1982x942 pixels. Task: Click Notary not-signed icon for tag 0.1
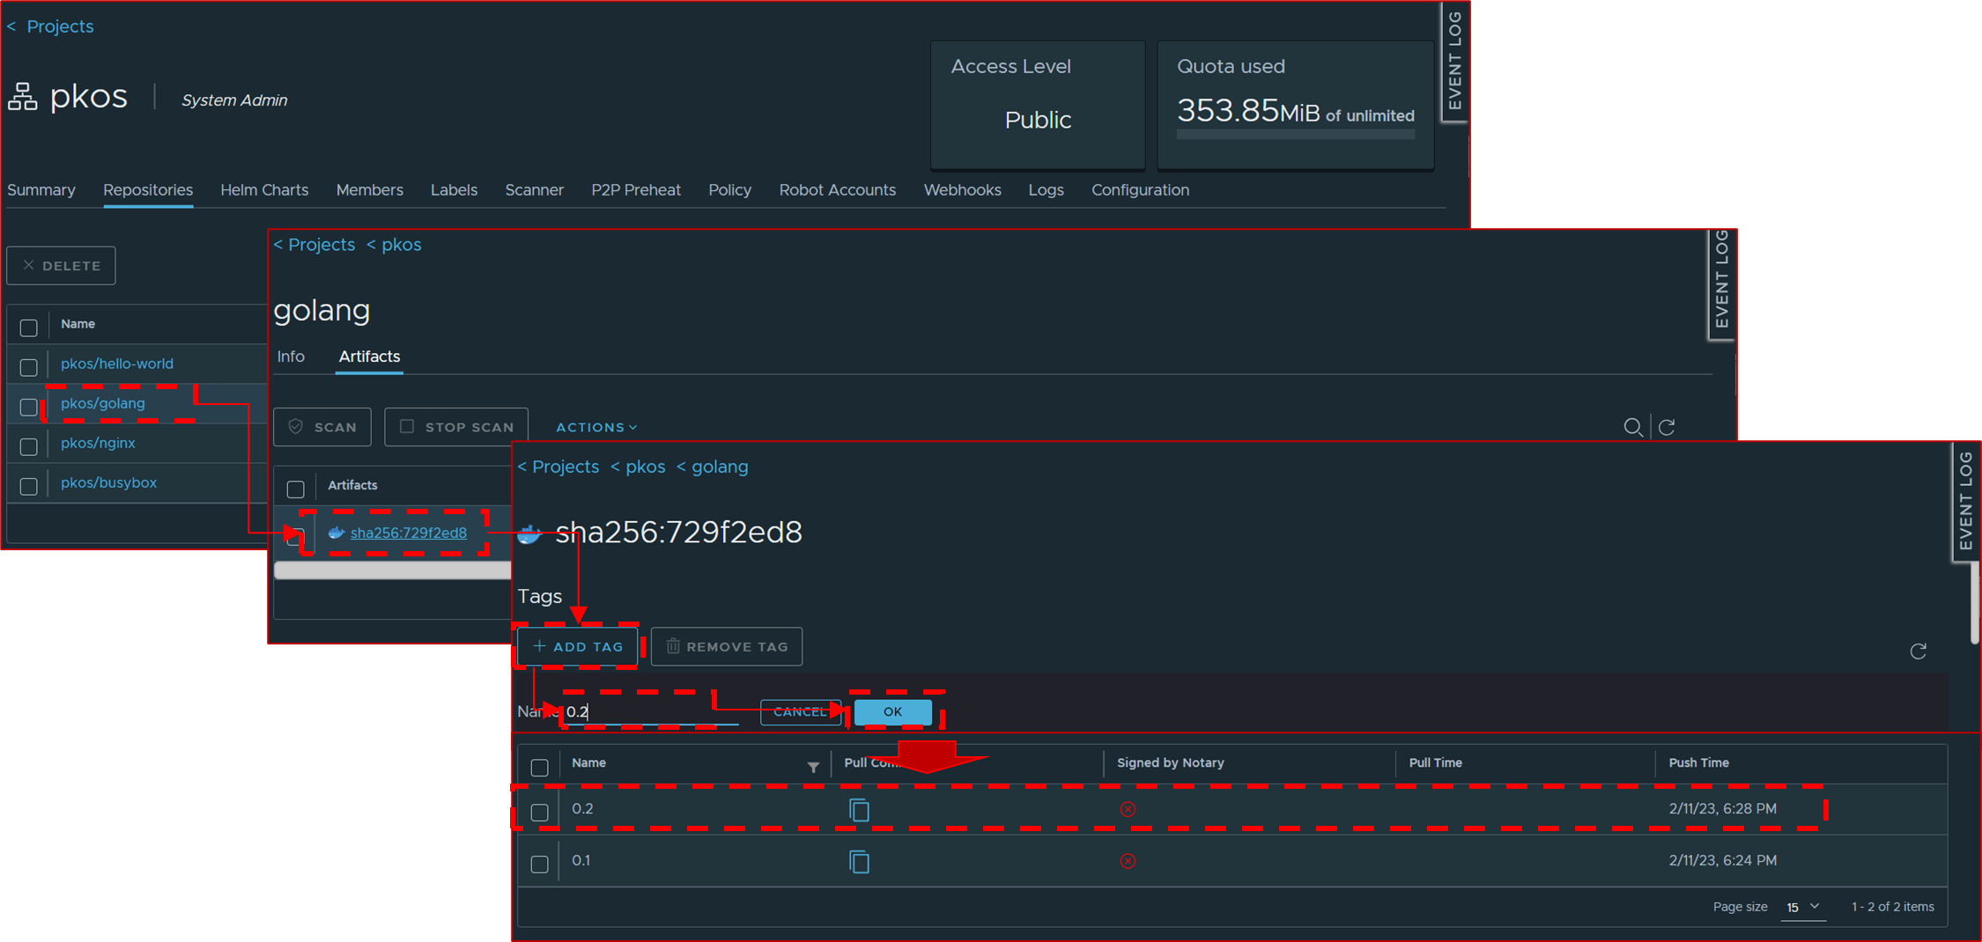coord(1128,861)
